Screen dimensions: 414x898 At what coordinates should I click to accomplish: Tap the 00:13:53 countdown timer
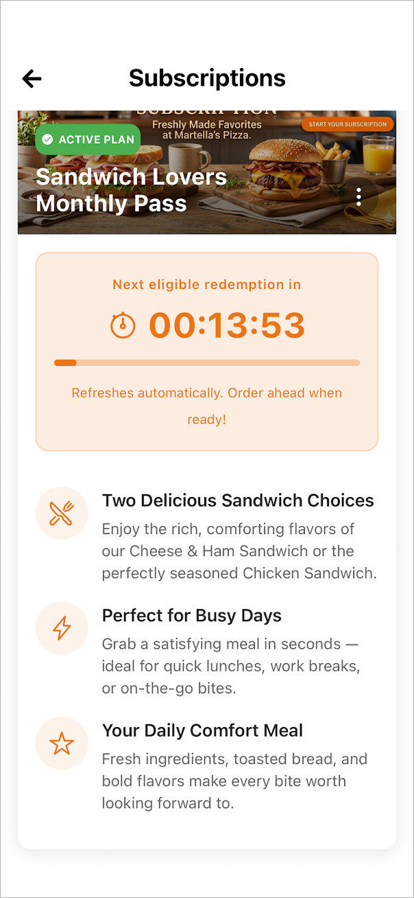[227, 325]
